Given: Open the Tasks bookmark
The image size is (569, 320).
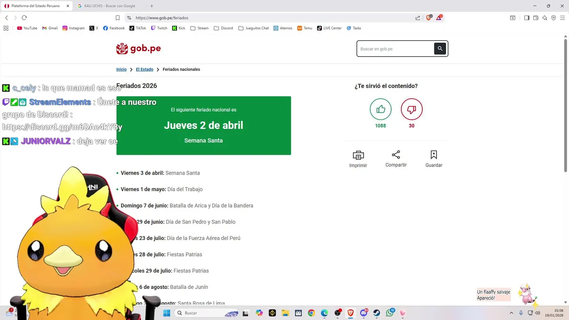Looking at the screenshot, I should 354,28.
